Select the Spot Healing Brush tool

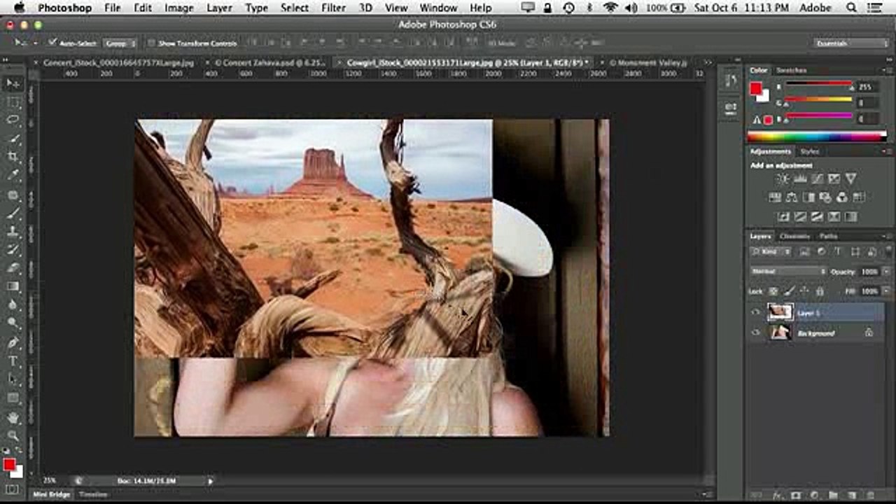tap(13, 195)
